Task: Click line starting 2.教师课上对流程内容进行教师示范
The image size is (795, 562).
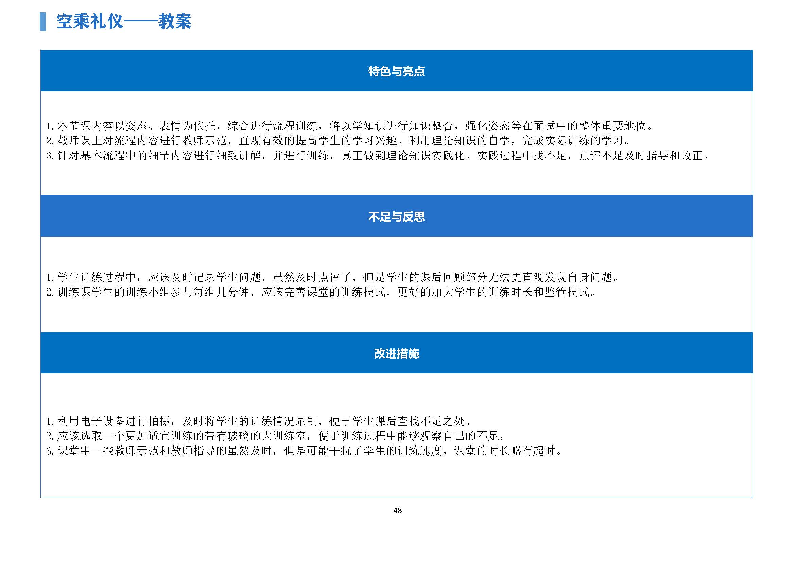Action: 338,141
